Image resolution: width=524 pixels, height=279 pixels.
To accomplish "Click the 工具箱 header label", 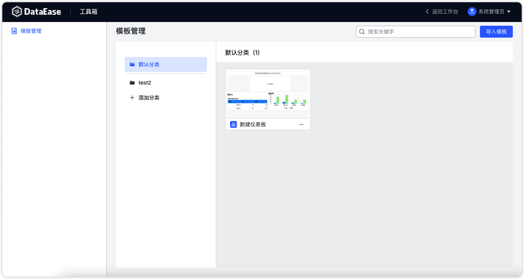I will pos(88,11).
